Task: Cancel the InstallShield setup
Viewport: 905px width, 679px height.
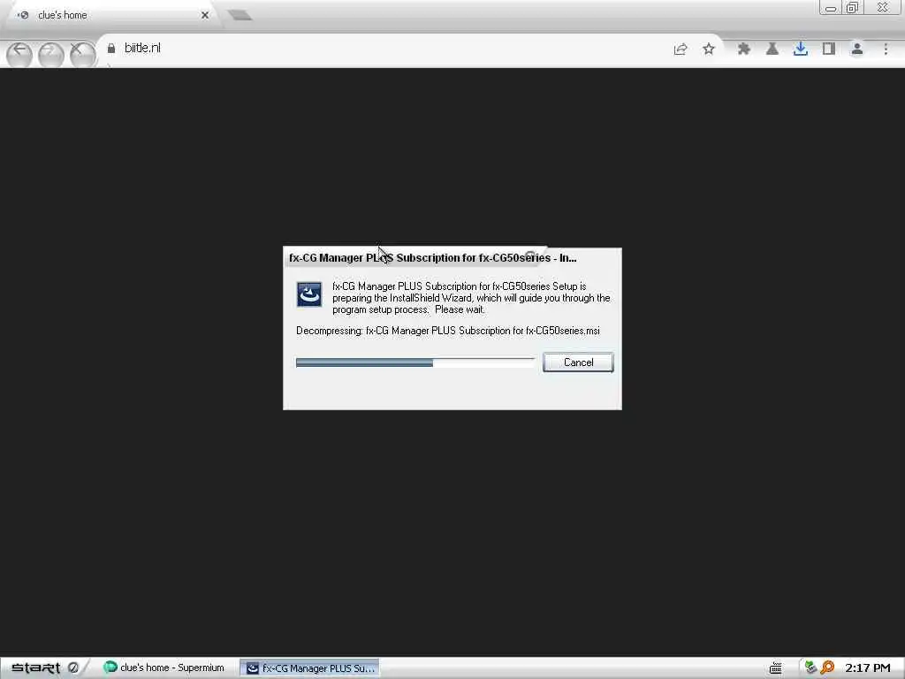Action: click(x=578, y=362)
